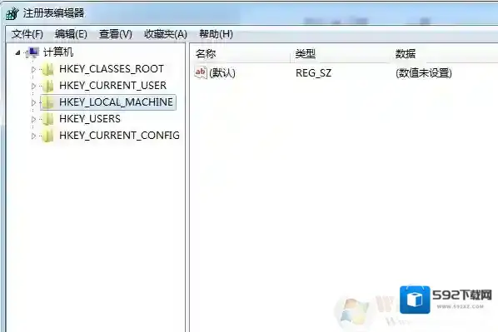Select the HKEY_CLASSES_ROOT label
The height and width of the screenshot is (332, 498).
tap(112, 69)
